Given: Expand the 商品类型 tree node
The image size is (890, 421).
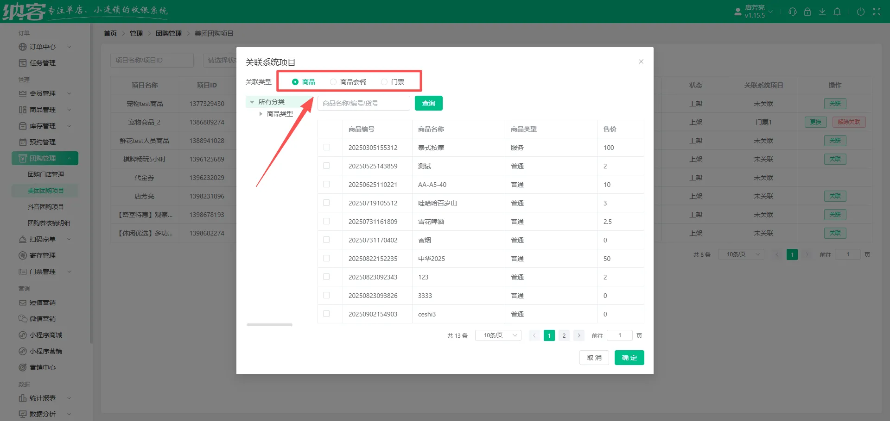Looking at the screenshot, I should 261,114.
